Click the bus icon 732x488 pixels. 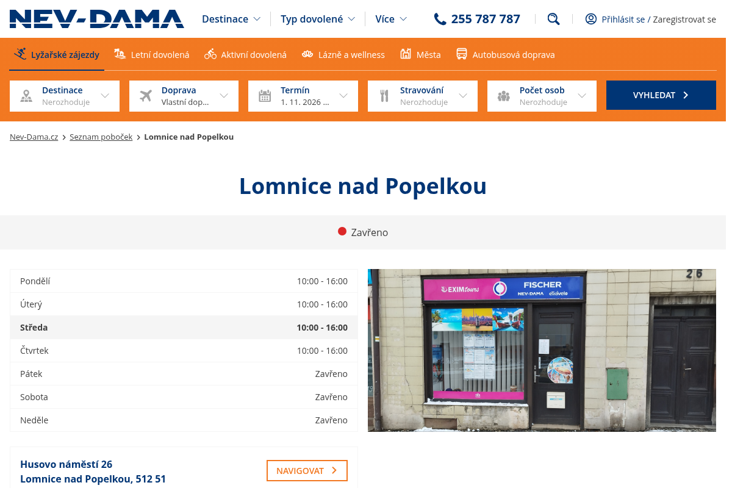[x=462, y=54]
